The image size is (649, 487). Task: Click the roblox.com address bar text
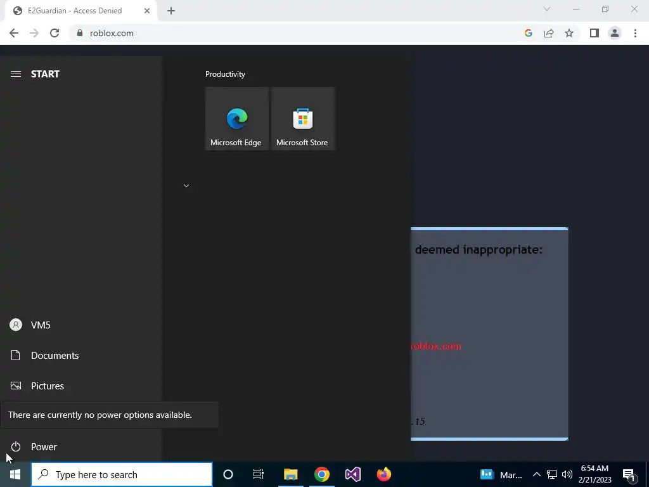click(x=112, y=33)
